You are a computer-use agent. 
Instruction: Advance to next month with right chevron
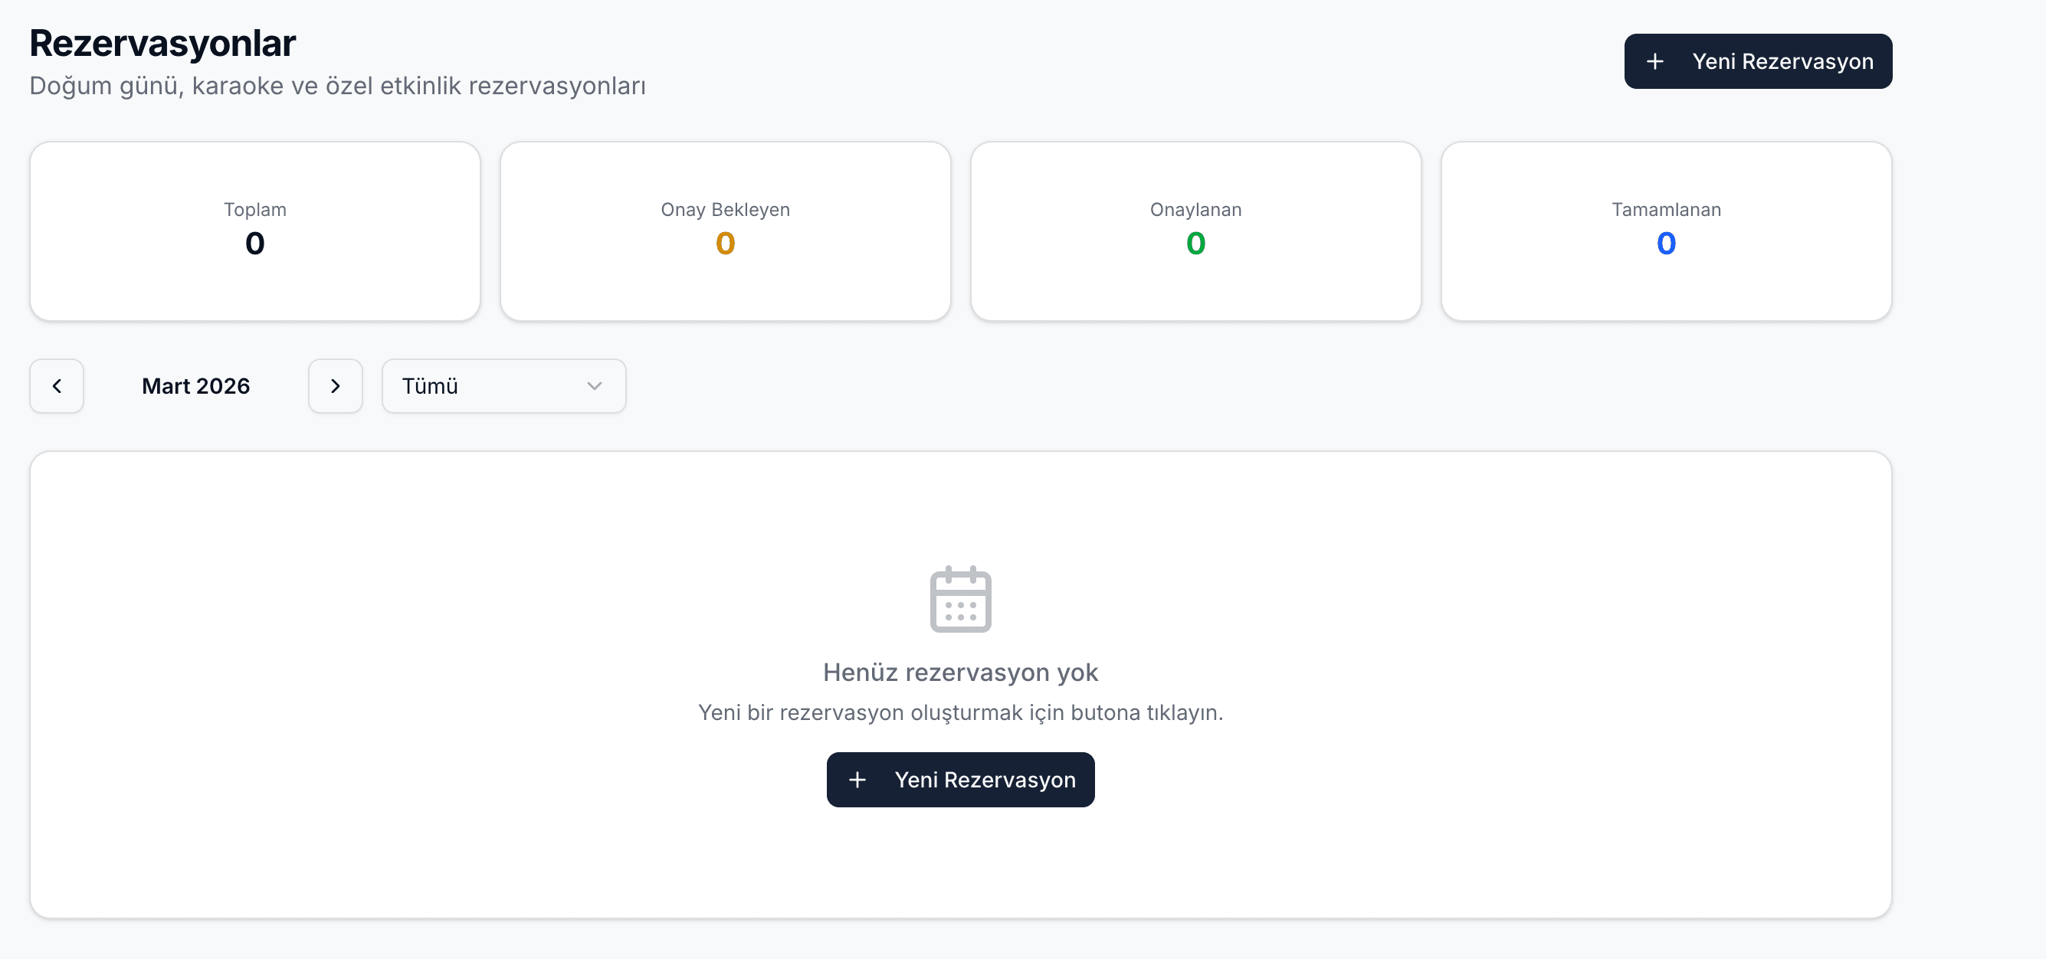tap(335, 386)
